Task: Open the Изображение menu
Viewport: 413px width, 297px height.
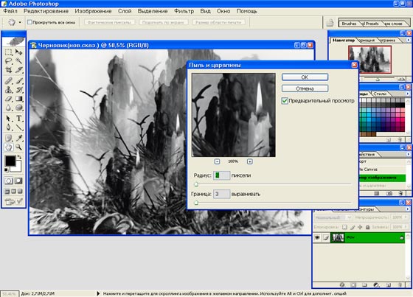Action: pyautogui.click(x=93, y=11)
